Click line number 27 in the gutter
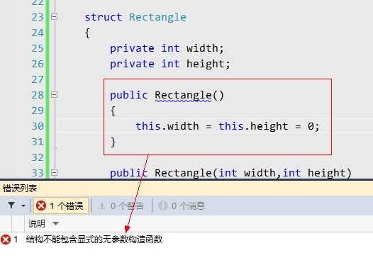The height and width of the screenshot is (270, 373). 38,79
